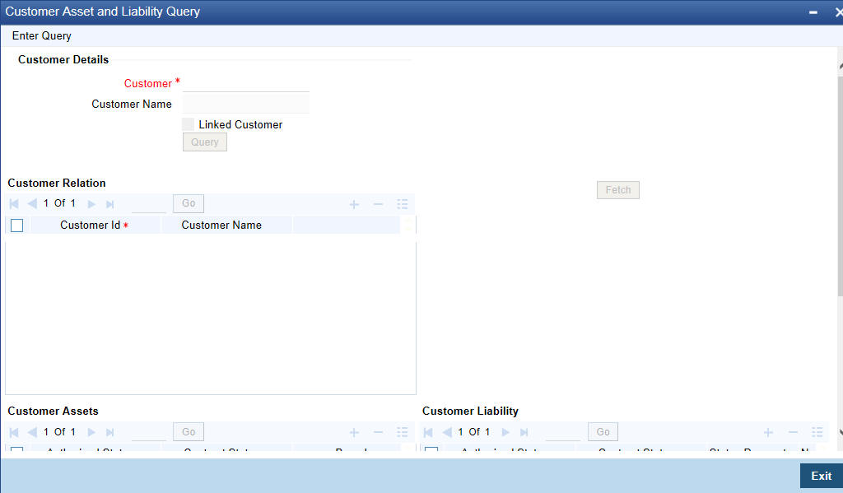843x493 pixels.
Task: Go to first page in Customer Relation
Action: tap(15, 204)
